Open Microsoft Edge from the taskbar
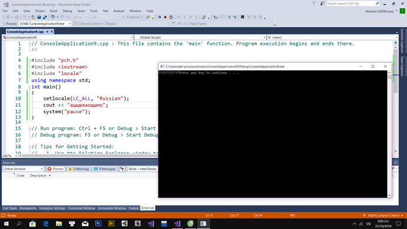This screenshot has width=407, height=229. pos(45,224)
